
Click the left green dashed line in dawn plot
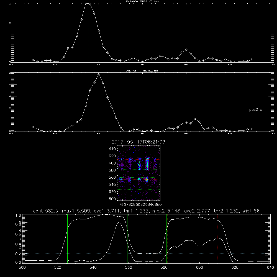pyautogui.click(x=88, y=33)
